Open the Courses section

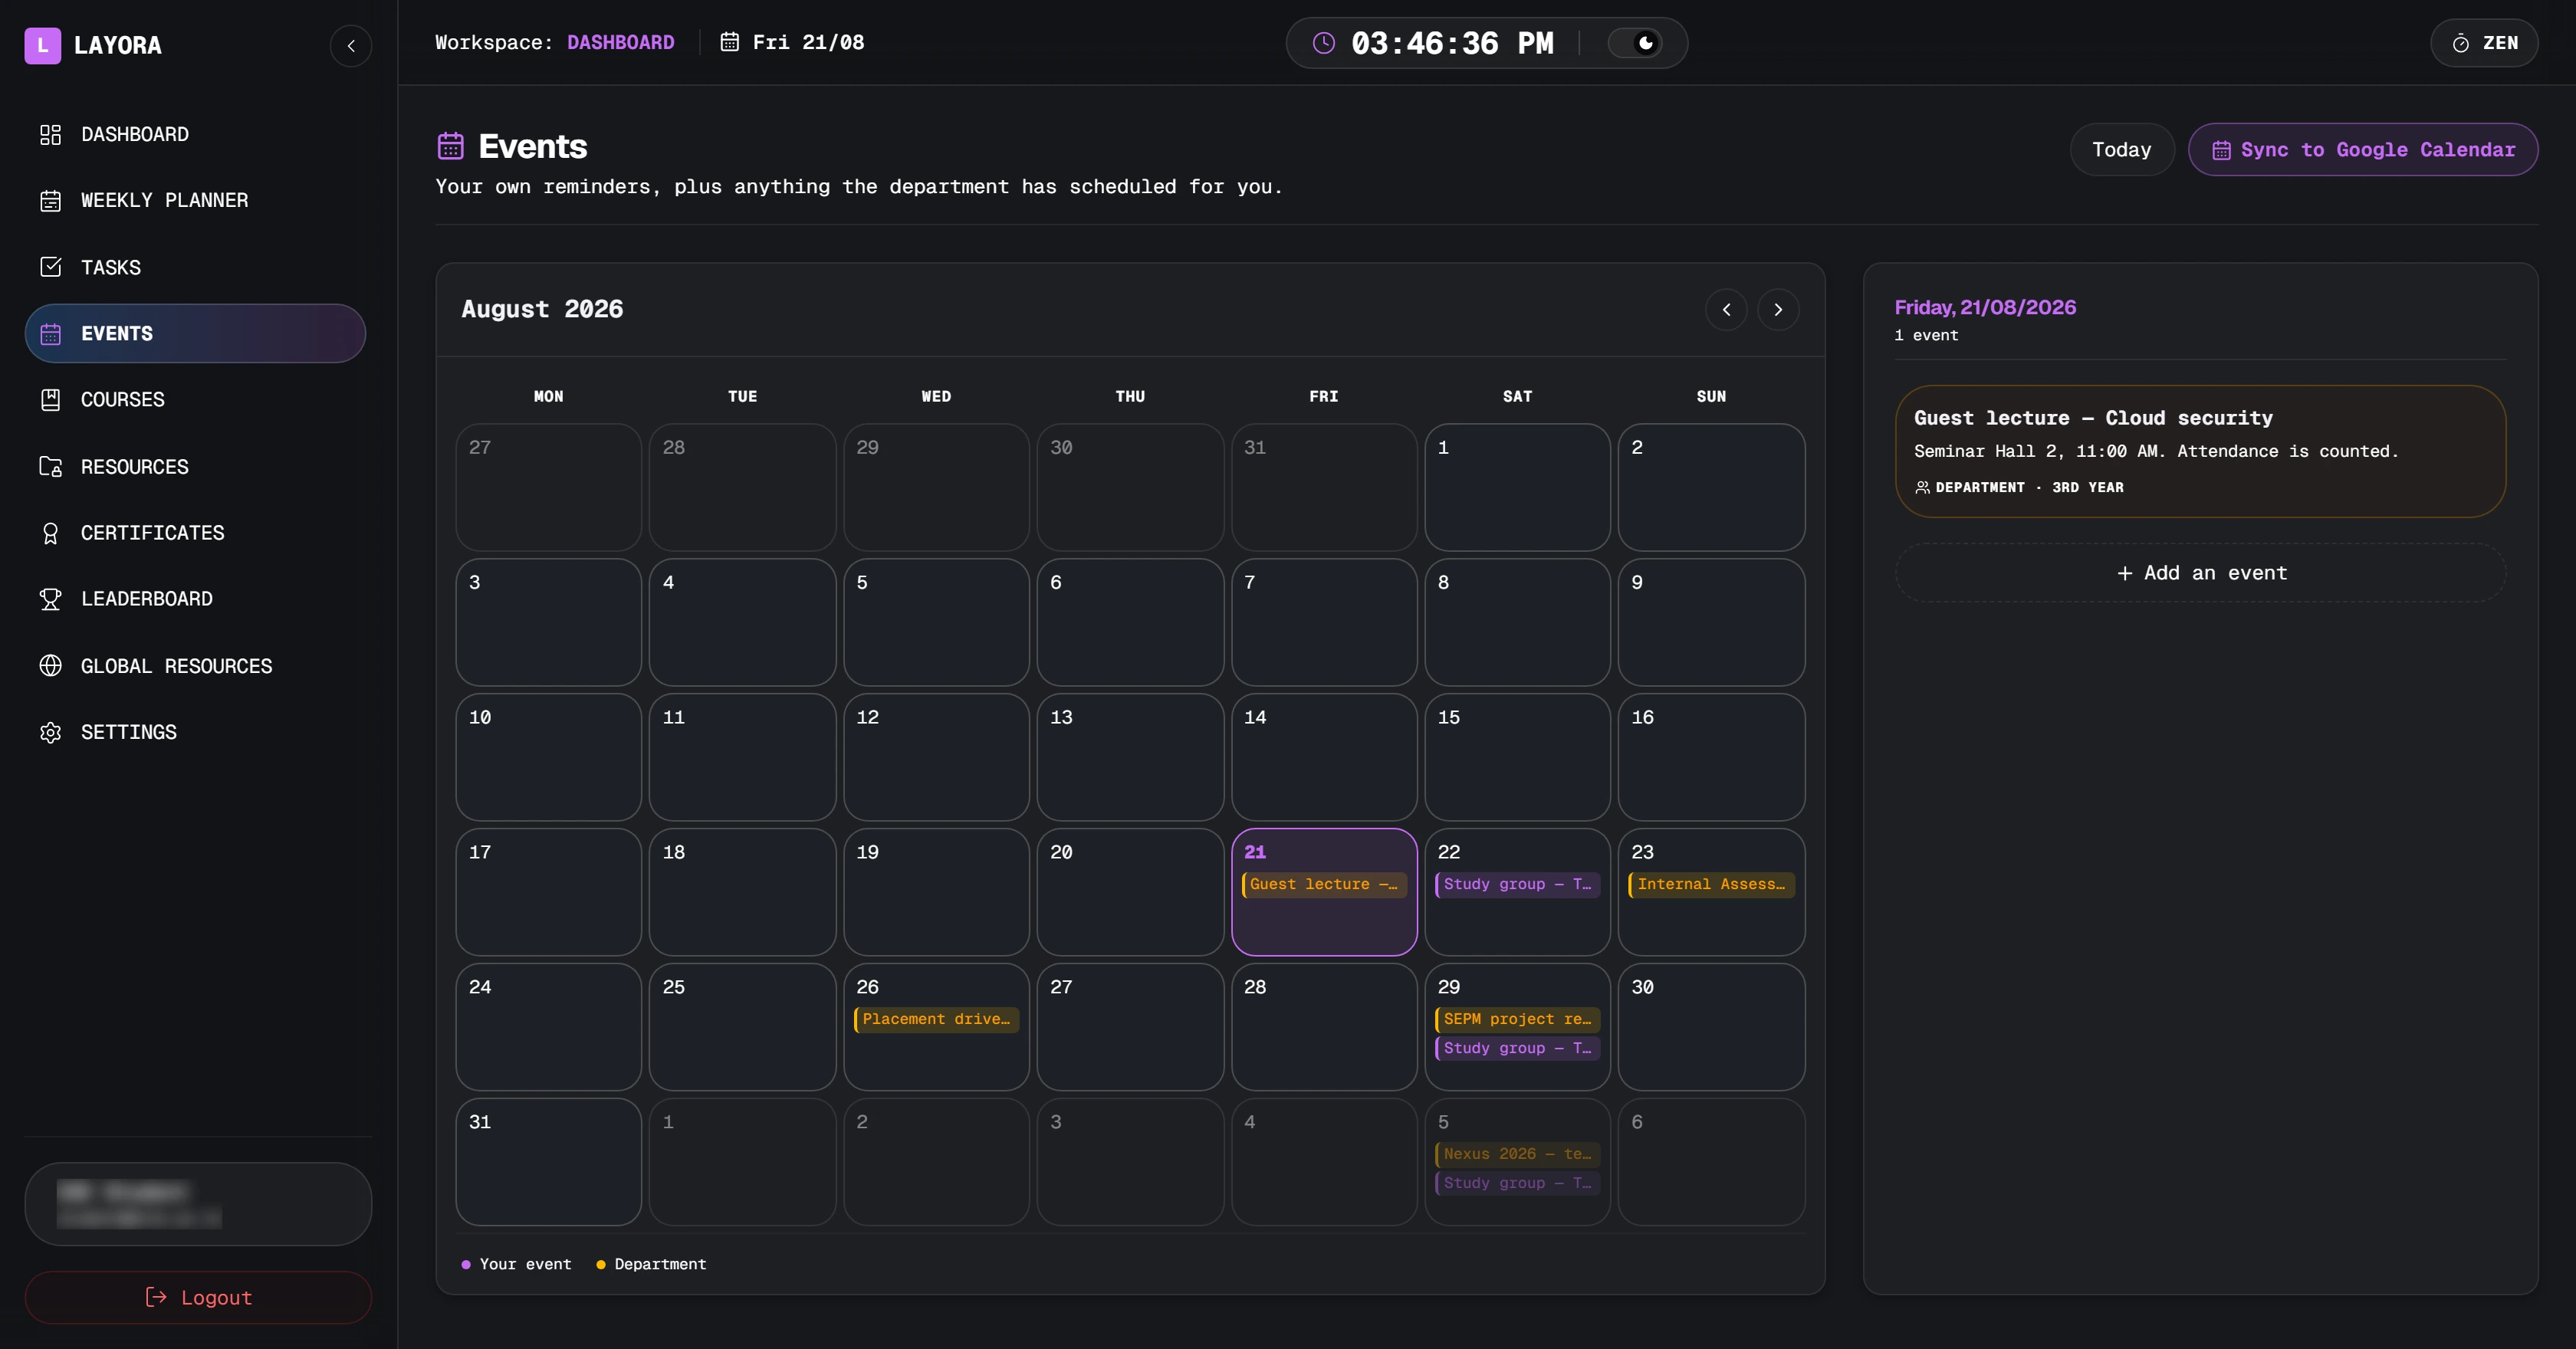tap(195, 399)
